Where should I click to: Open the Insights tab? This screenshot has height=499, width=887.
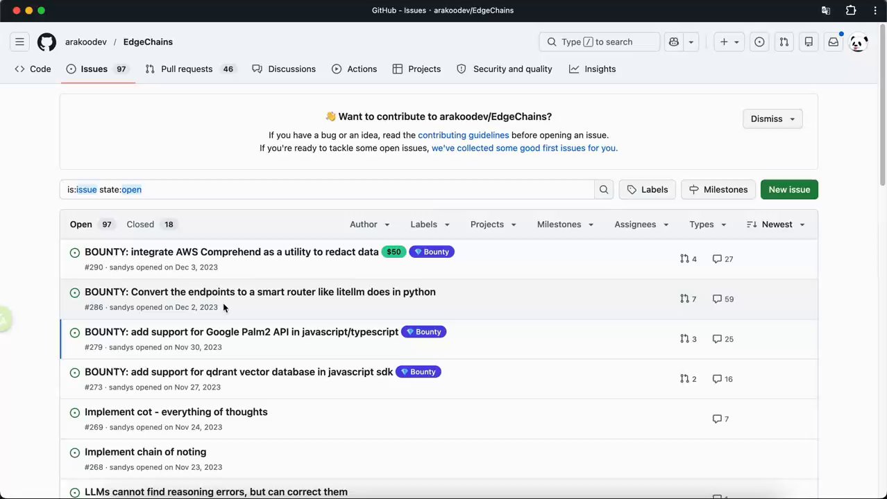coord(592,69)
